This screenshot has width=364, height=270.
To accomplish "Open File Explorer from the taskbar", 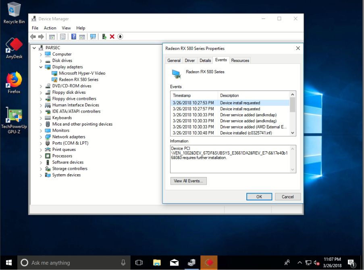I will coord(157,263).
